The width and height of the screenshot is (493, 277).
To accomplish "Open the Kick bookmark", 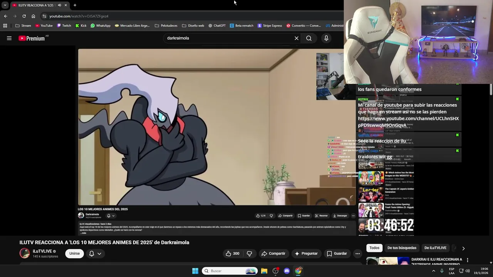I will [x=81, y=26].
